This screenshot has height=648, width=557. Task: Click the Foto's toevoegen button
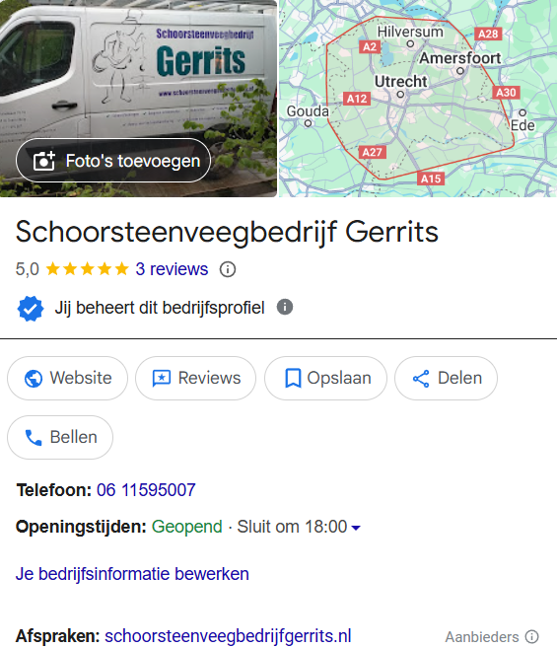coord(113,161)
